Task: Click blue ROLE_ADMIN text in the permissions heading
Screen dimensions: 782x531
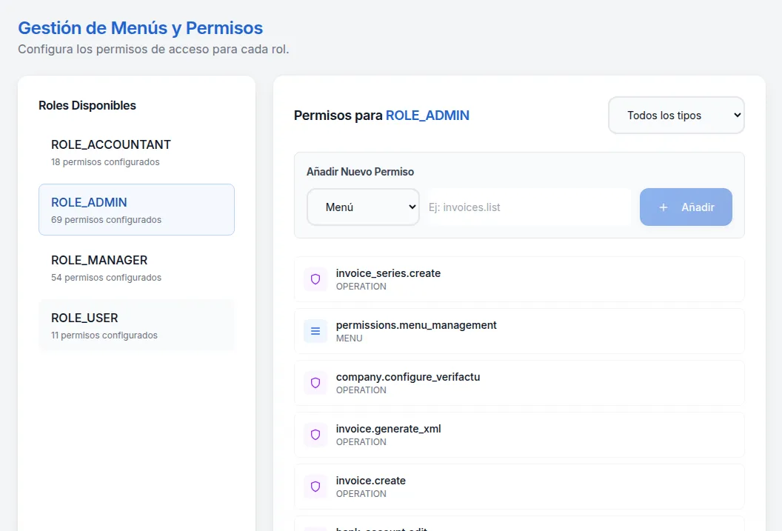Action: [427, 116]
